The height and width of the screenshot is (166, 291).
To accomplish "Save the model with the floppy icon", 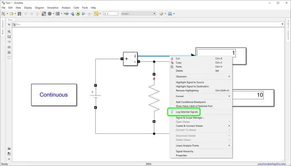I will pos(19,14).
